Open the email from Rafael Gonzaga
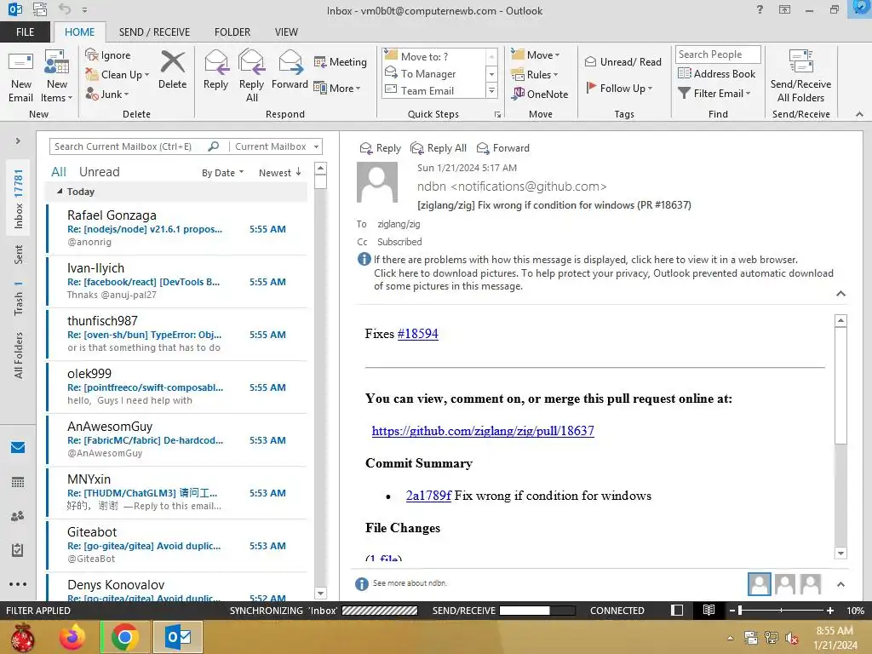 [x=177, y=228]
